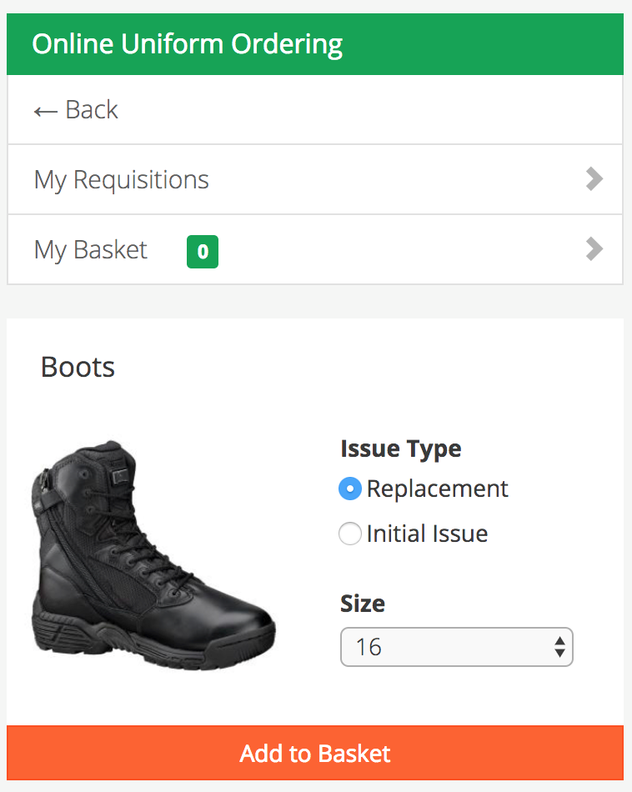Select the Initial Issue radio button
The width and height of the screenshot is (632, 792).
click(x=350, y=534)
